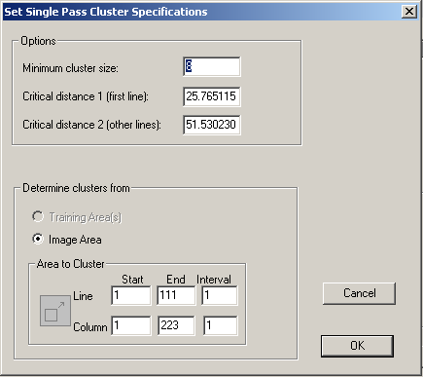
Task: Click the dialog title 'Set Single Pass Cluster Specifications'
Action: coord(106,12)
